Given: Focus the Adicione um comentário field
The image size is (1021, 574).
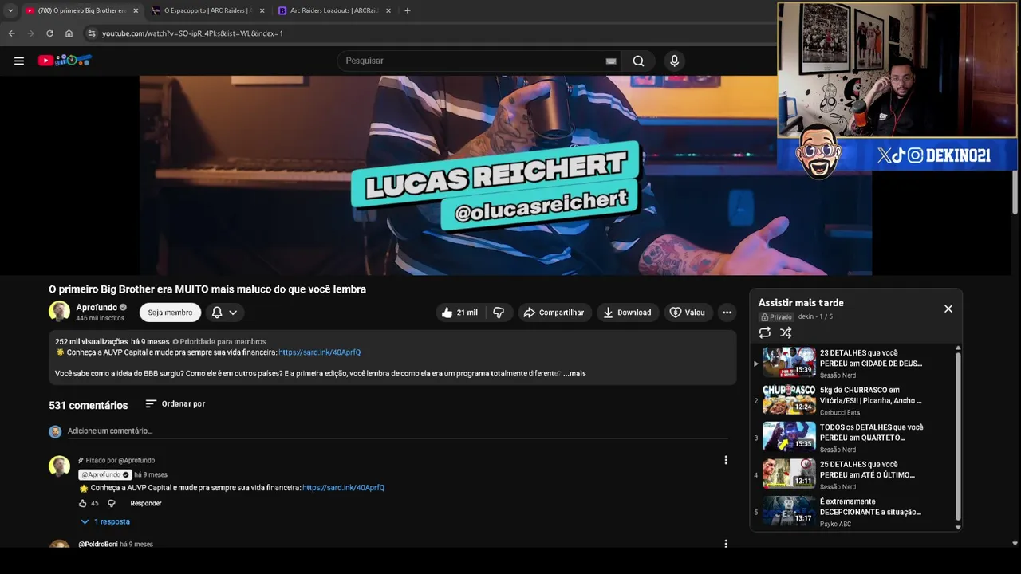Looking at the screenshot, I should point(397,431).
